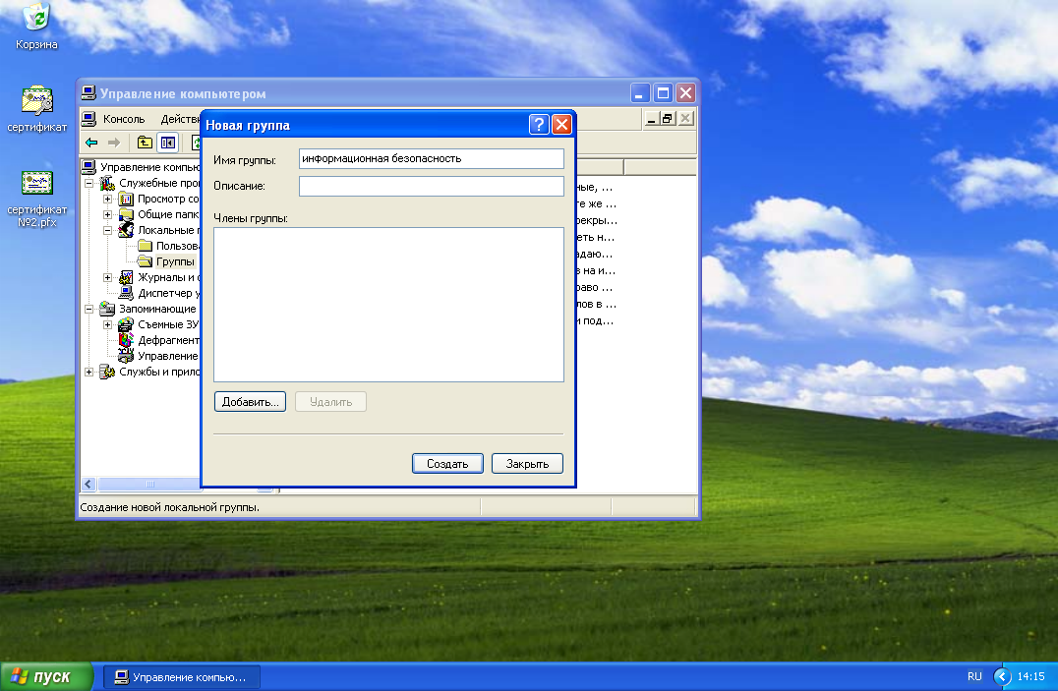Screen dimensions: 1058x691
Task: Select the сертификат №2.pfx desktop icon
Action: 36,199
